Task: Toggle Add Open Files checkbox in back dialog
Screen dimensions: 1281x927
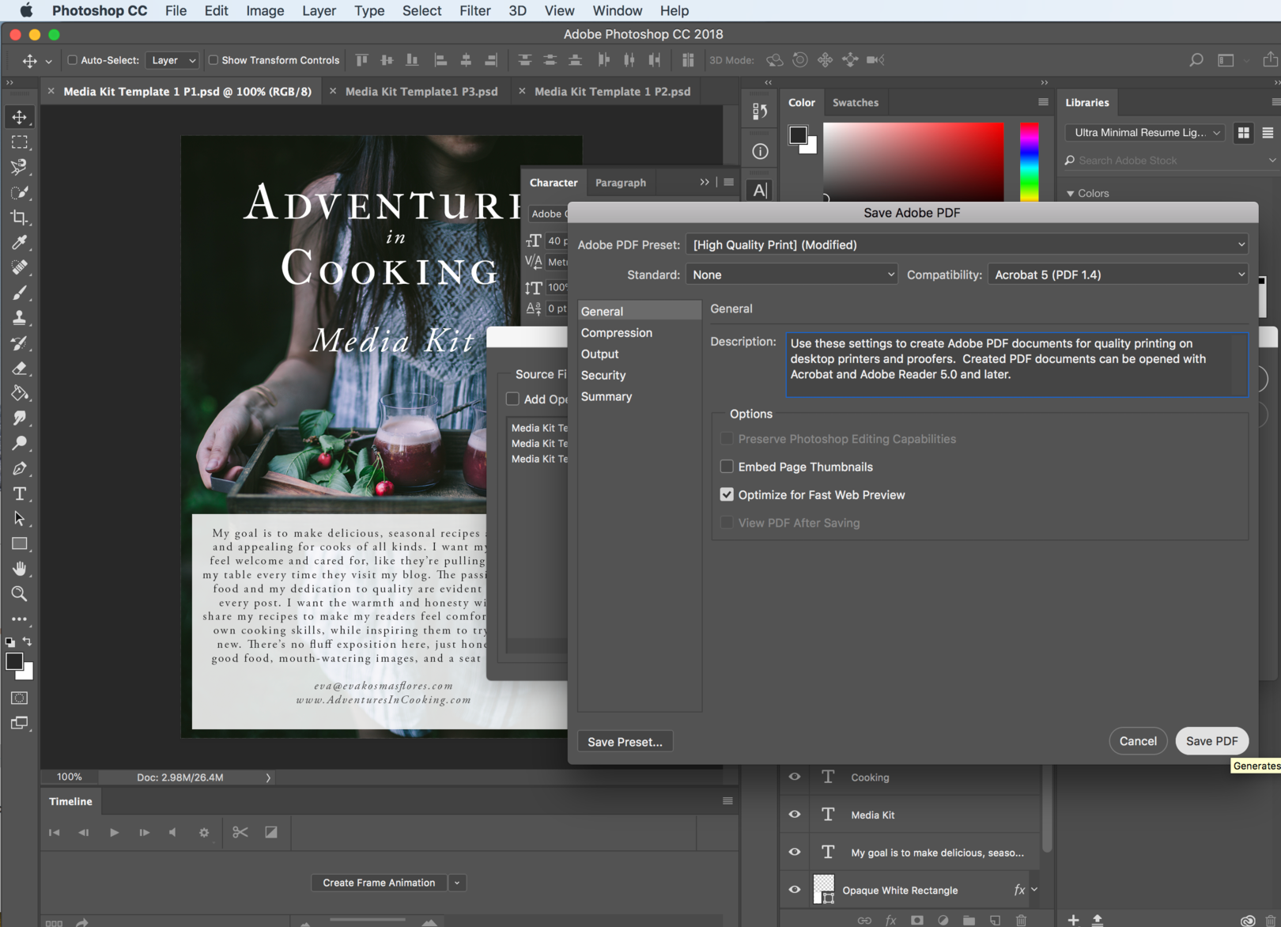Action: coord(512,399)
